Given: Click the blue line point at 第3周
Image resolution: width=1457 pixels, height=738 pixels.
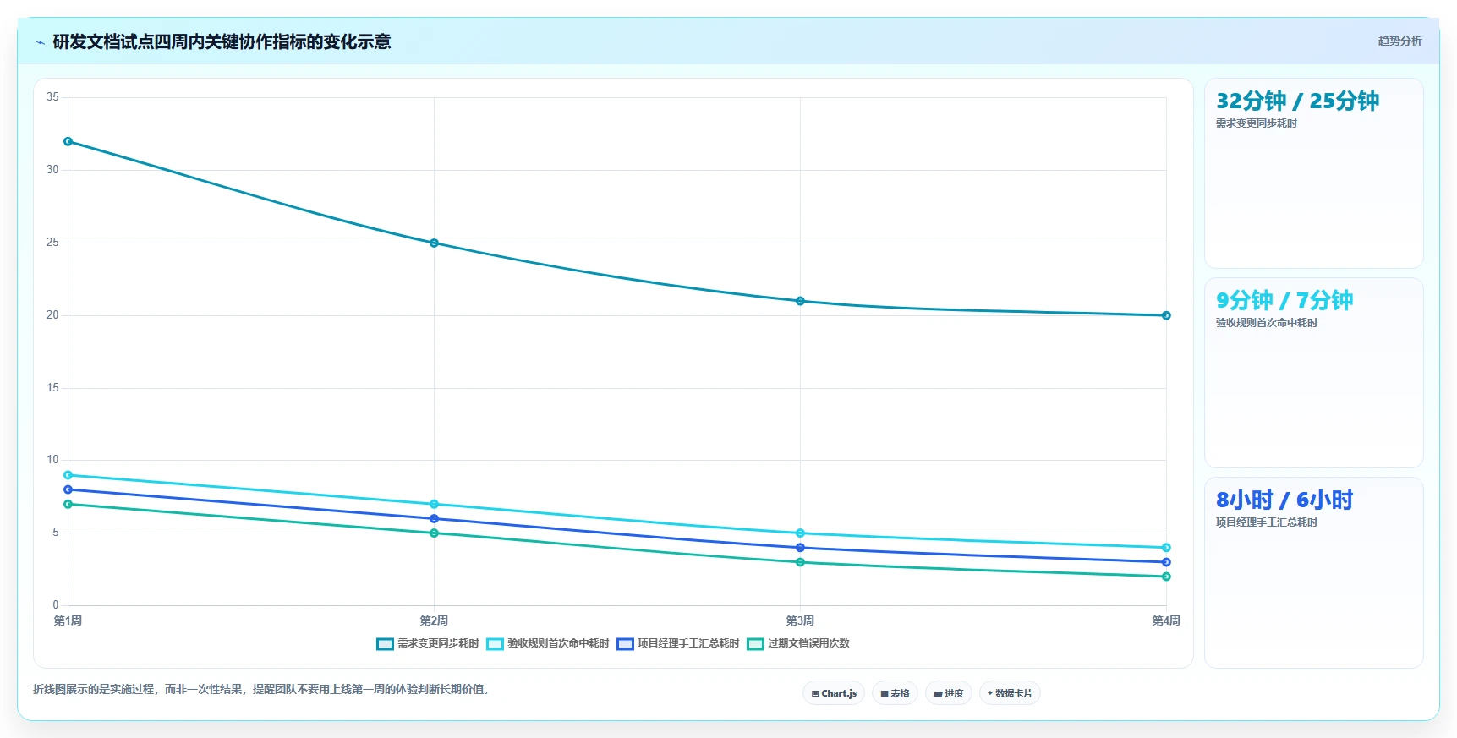Looking at the screenshot, I should [800, 548].
